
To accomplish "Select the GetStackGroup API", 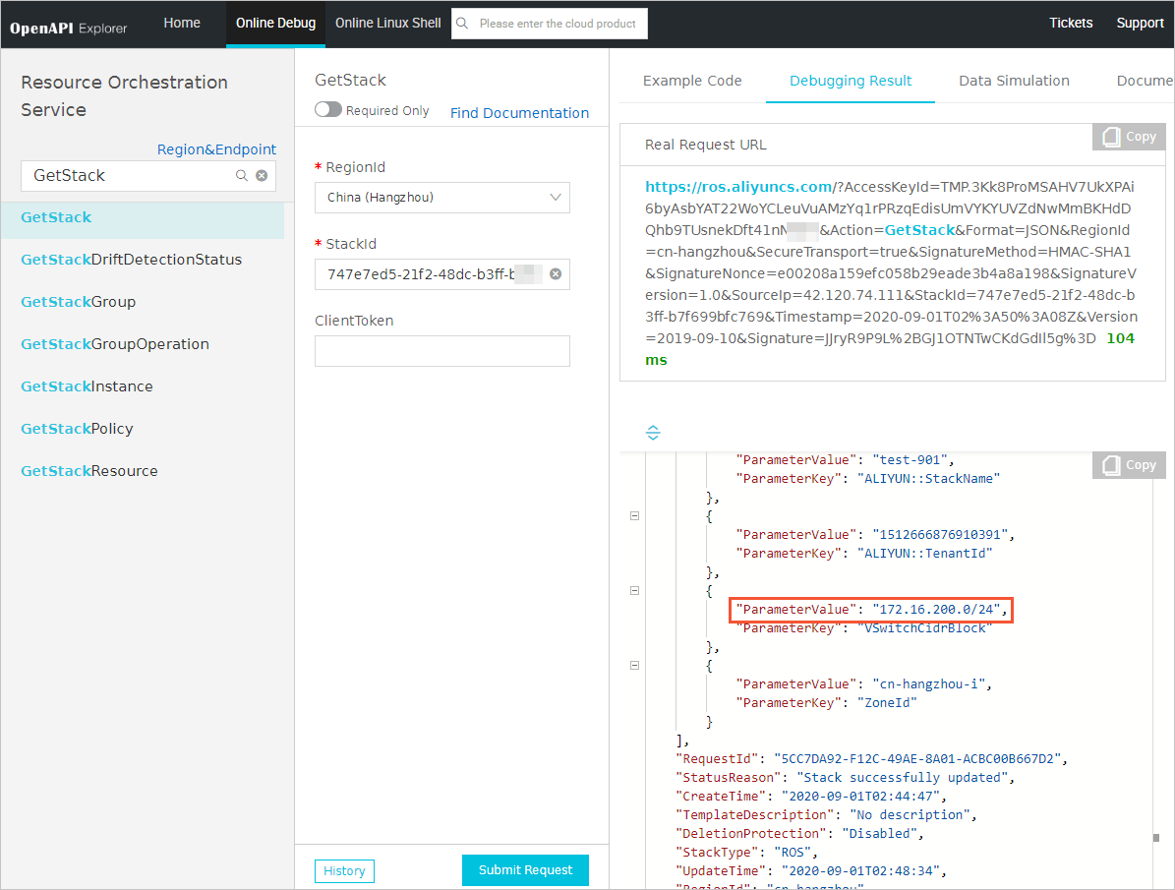I will pos(78,301).
